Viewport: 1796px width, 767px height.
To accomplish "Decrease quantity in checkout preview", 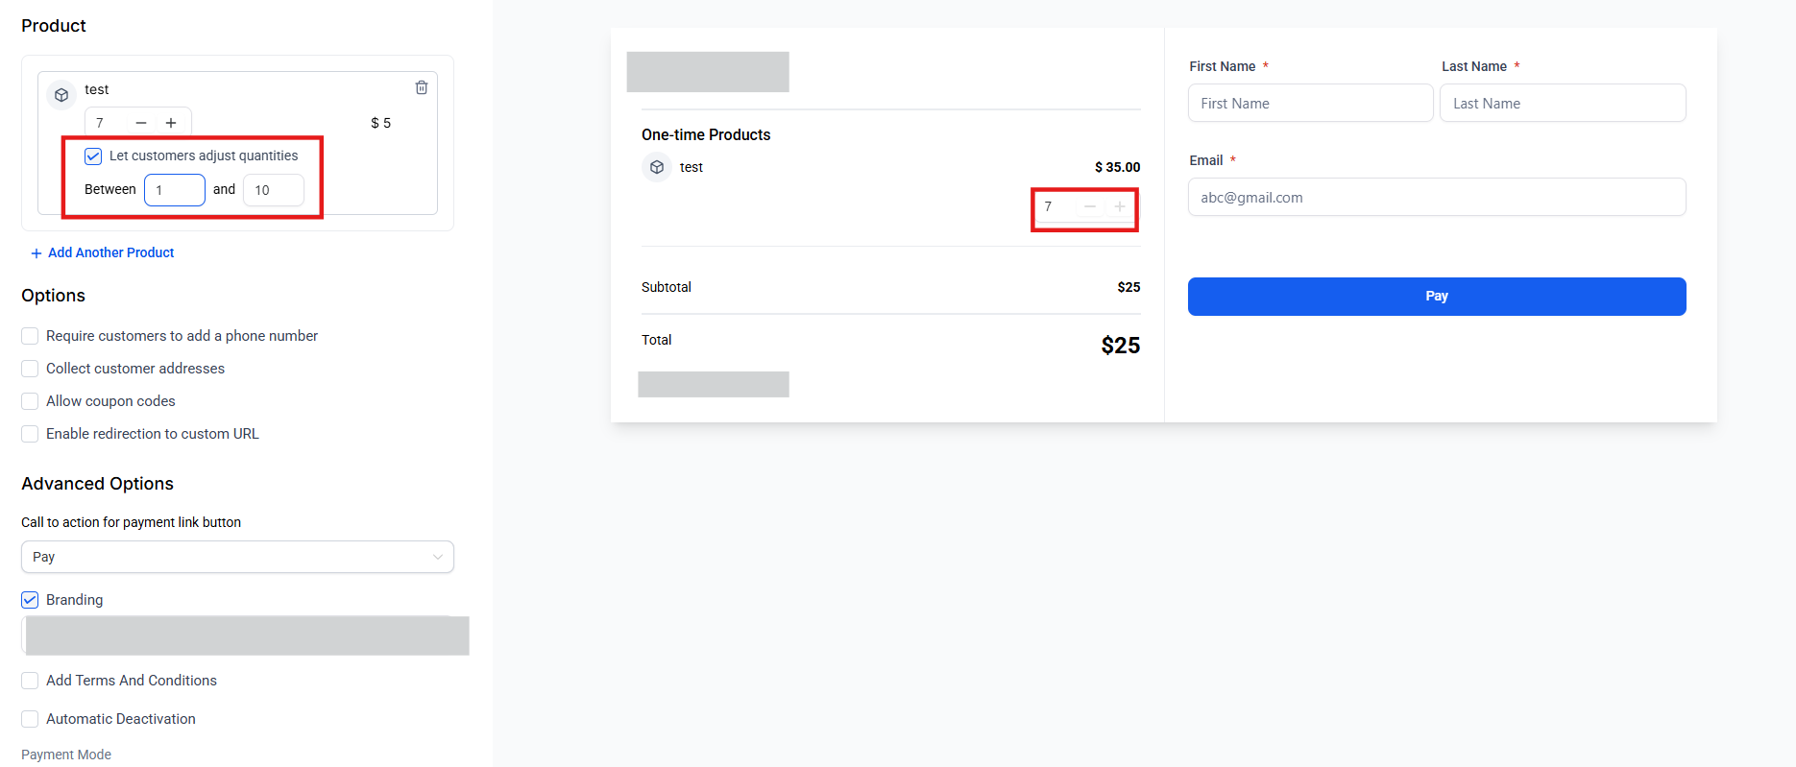I will (1090, 206).
